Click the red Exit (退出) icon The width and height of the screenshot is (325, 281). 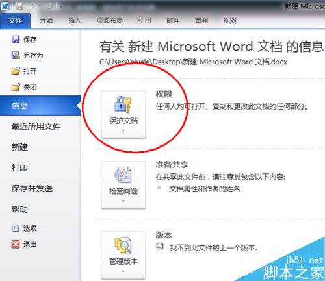point(16,244)
